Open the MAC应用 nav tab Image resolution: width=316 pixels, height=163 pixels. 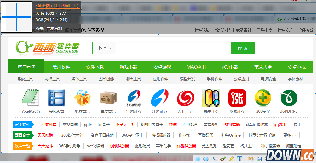[x=196, y=67]
